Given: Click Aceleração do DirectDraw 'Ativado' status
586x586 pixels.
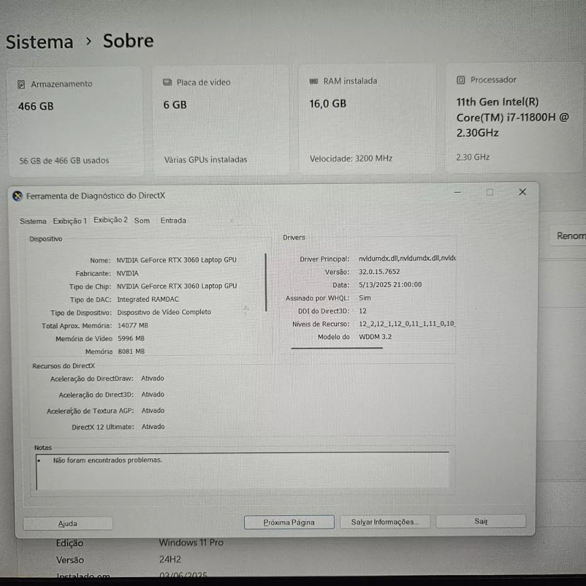Looking at the screenshot, I should coord(152,379).
